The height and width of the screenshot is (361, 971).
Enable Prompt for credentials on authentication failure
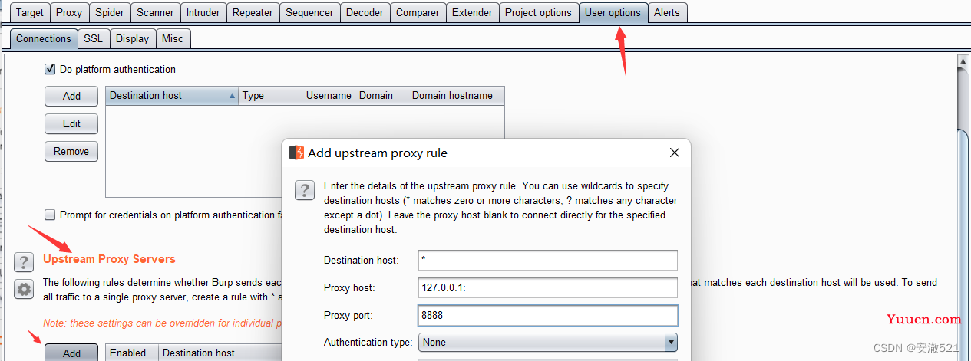coord(51,215)
